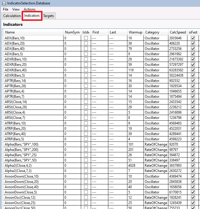The image size is (200, 209).
Task: Enable IsIdx for AroonDown(Close,10)
Action: click(86, 176)
